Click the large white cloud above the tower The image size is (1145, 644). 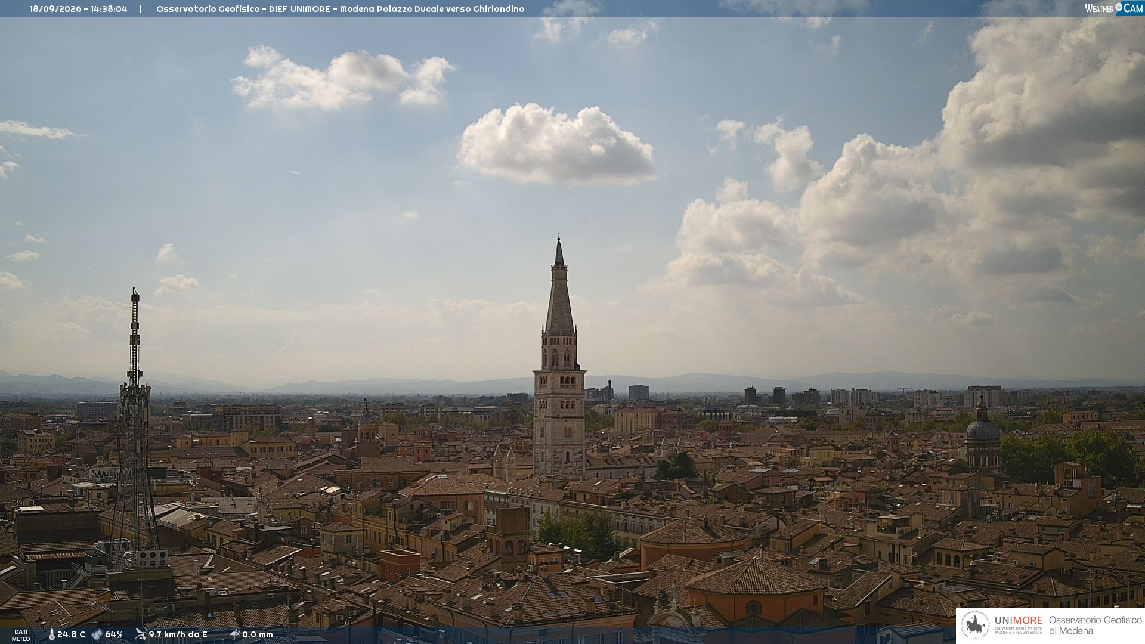point(555,144)
